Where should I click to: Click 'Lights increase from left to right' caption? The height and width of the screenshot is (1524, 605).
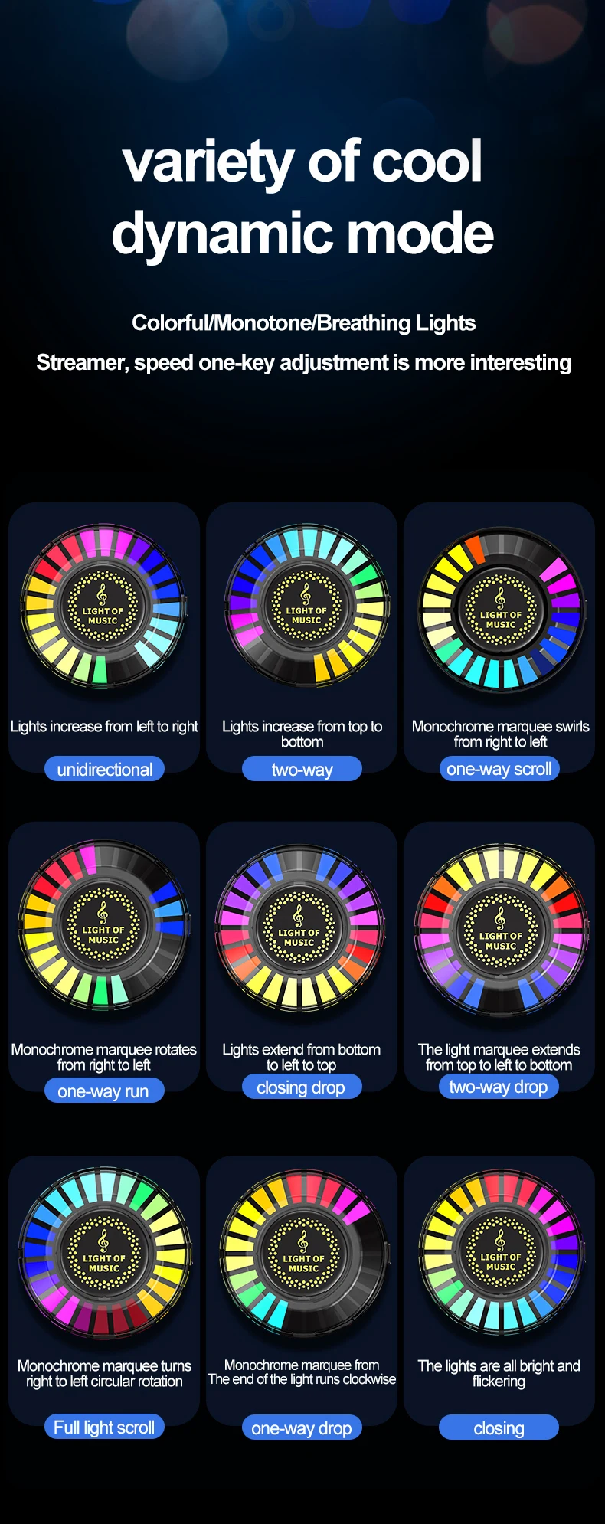pos(104,726)
